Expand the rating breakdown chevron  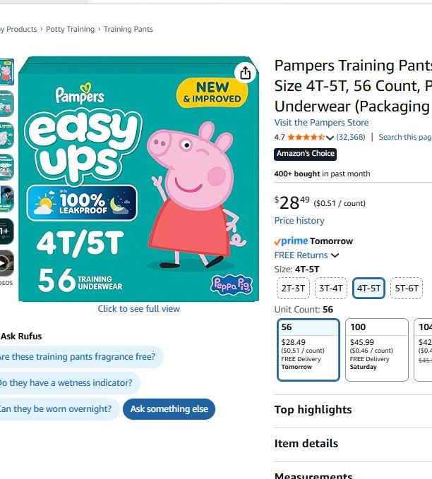[330, 138]
